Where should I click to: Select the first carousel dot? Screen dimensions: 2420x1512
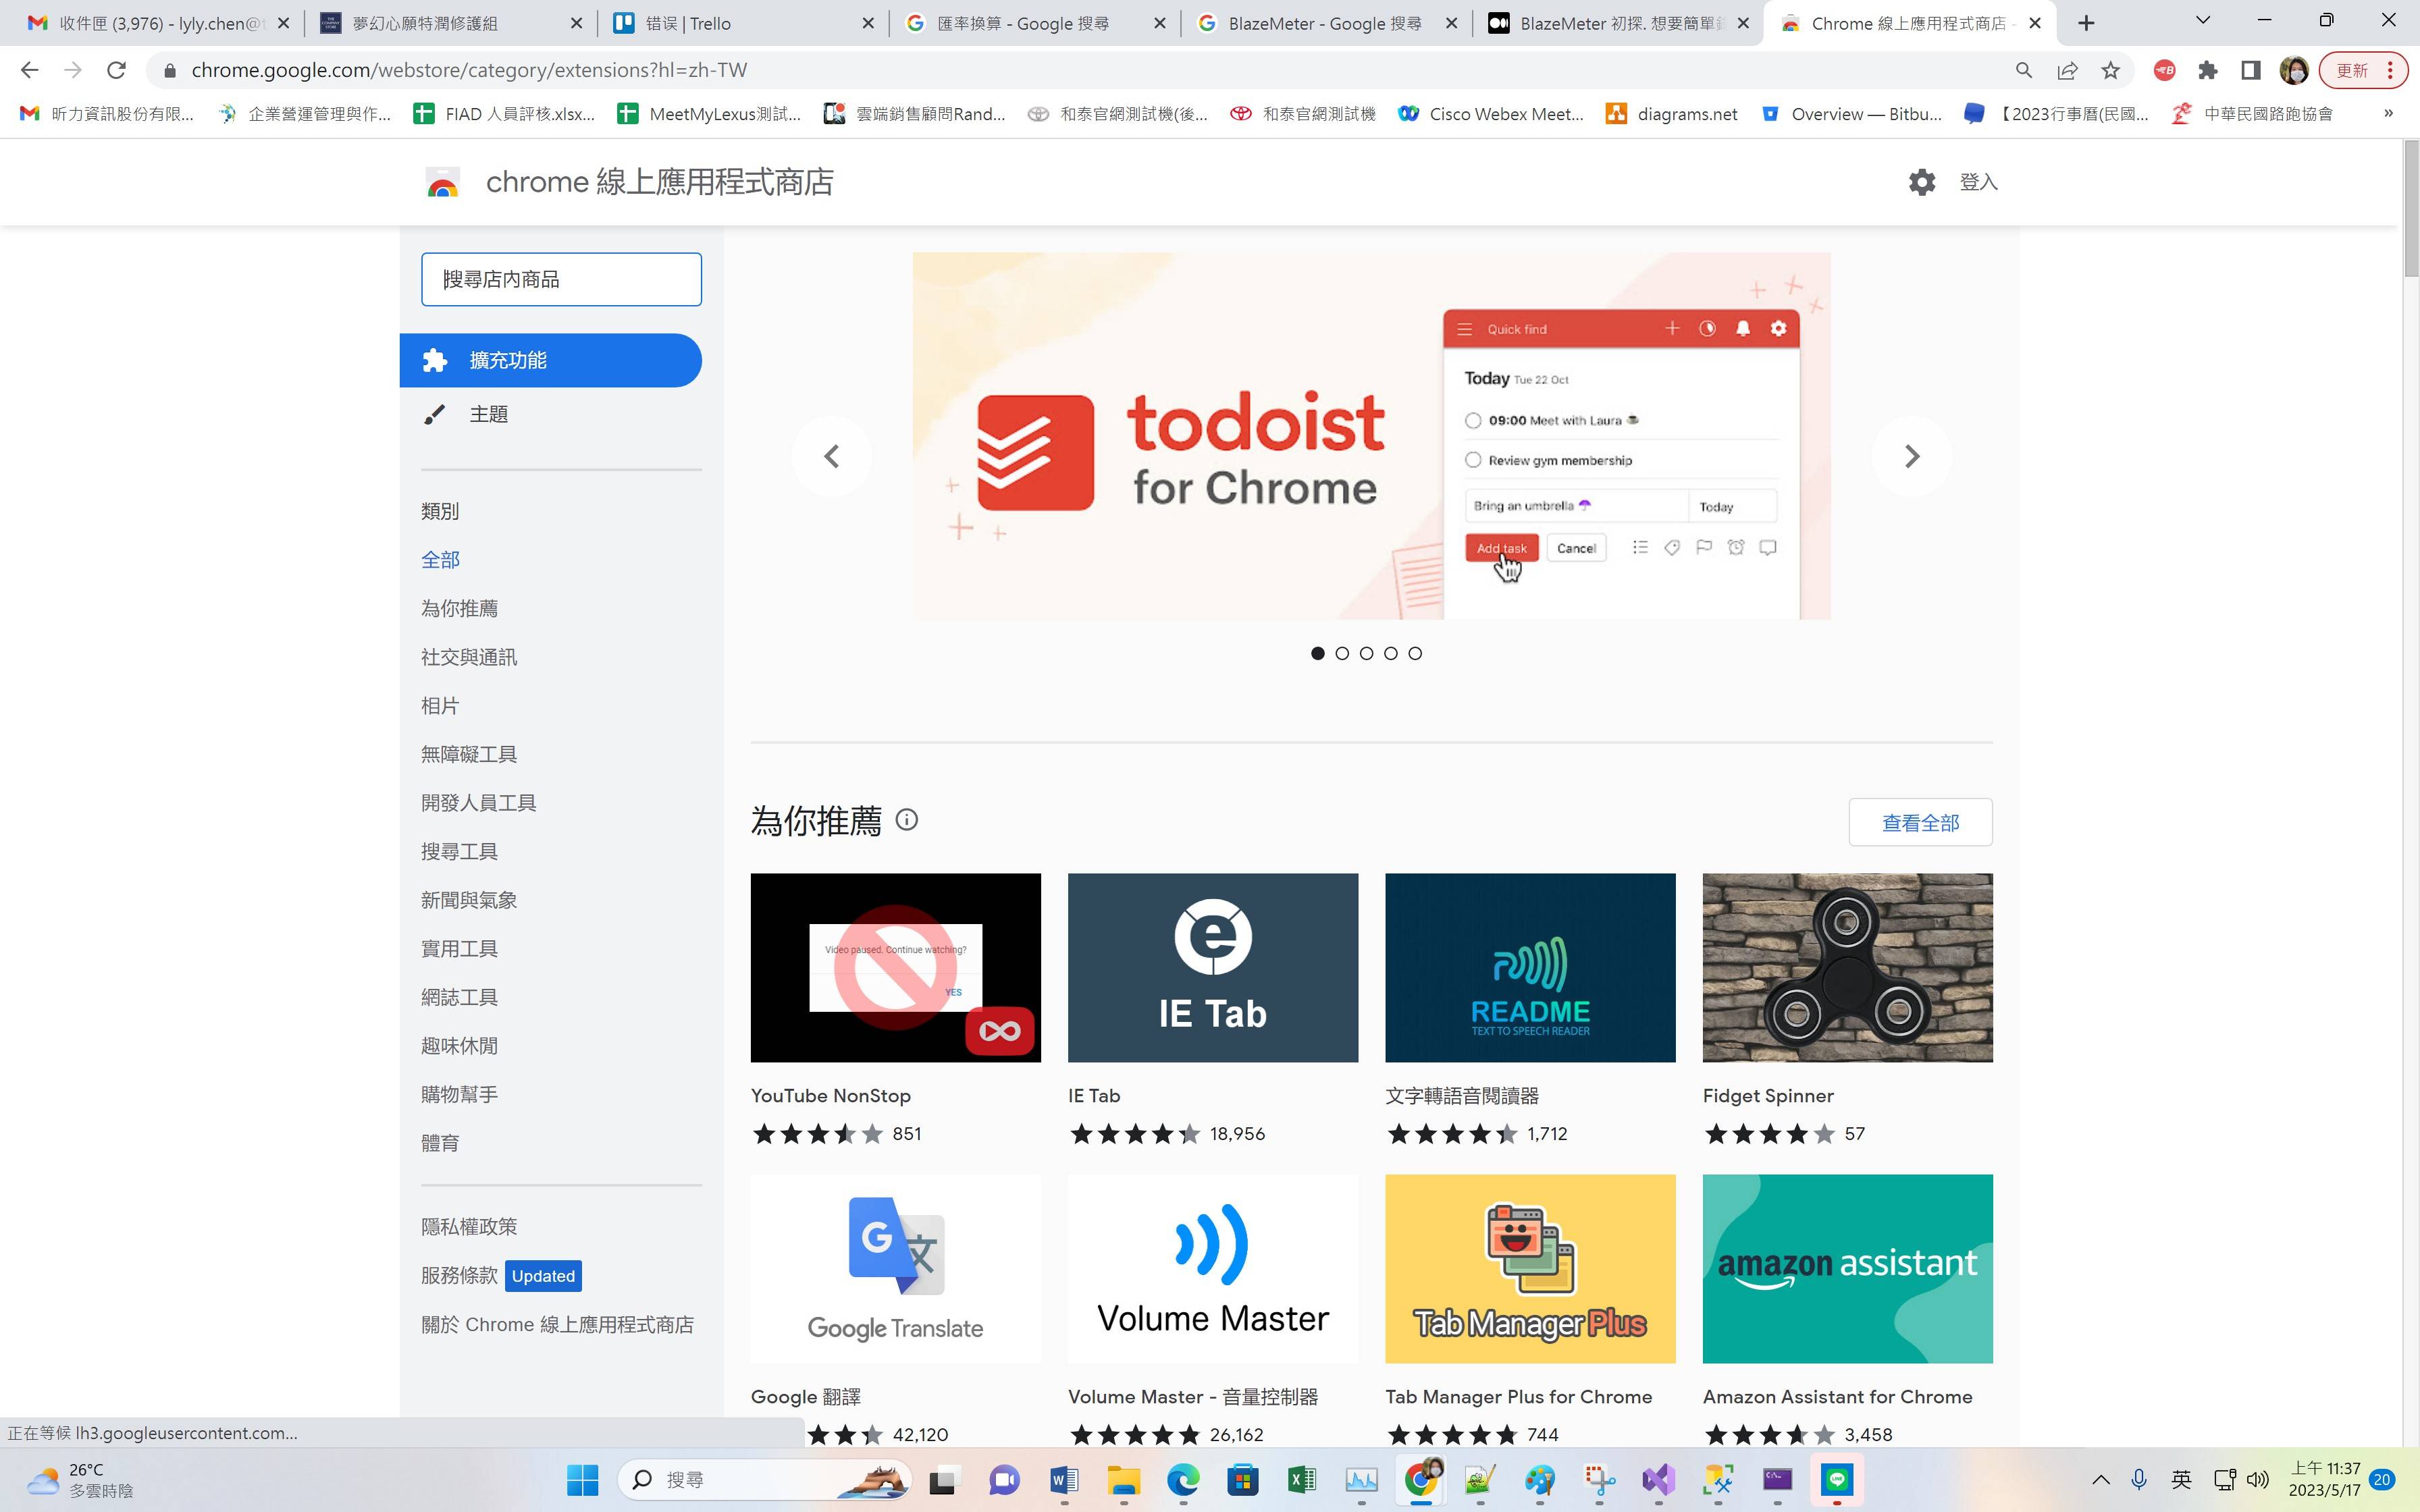1318,653
